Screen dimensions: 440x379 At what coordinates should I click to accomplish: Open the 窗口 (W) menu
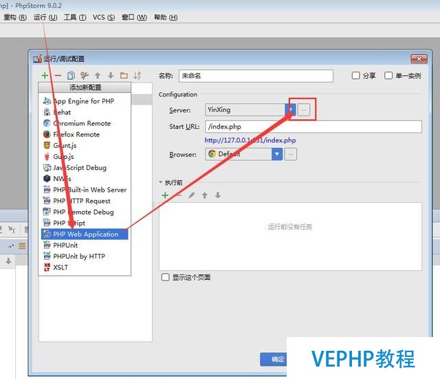[134, 17]
